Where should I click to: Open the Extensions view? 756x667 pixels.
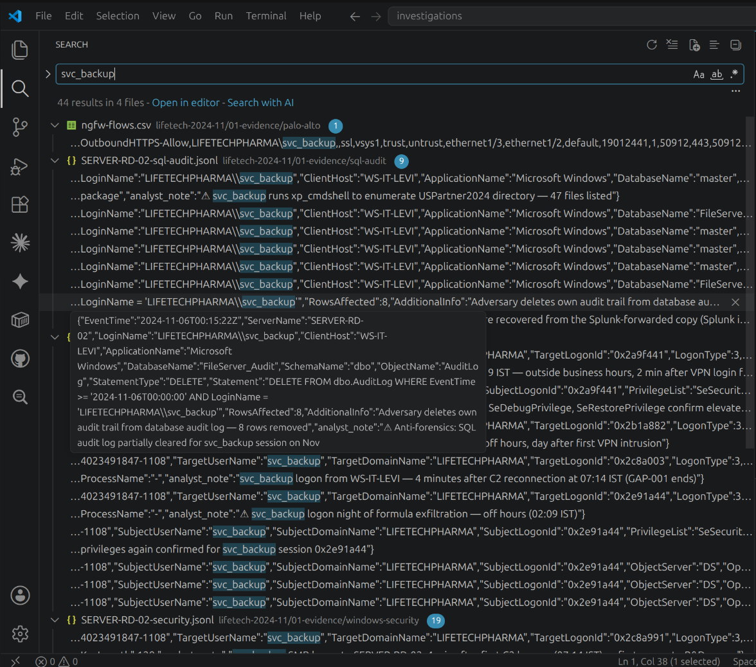pos(20,204)
